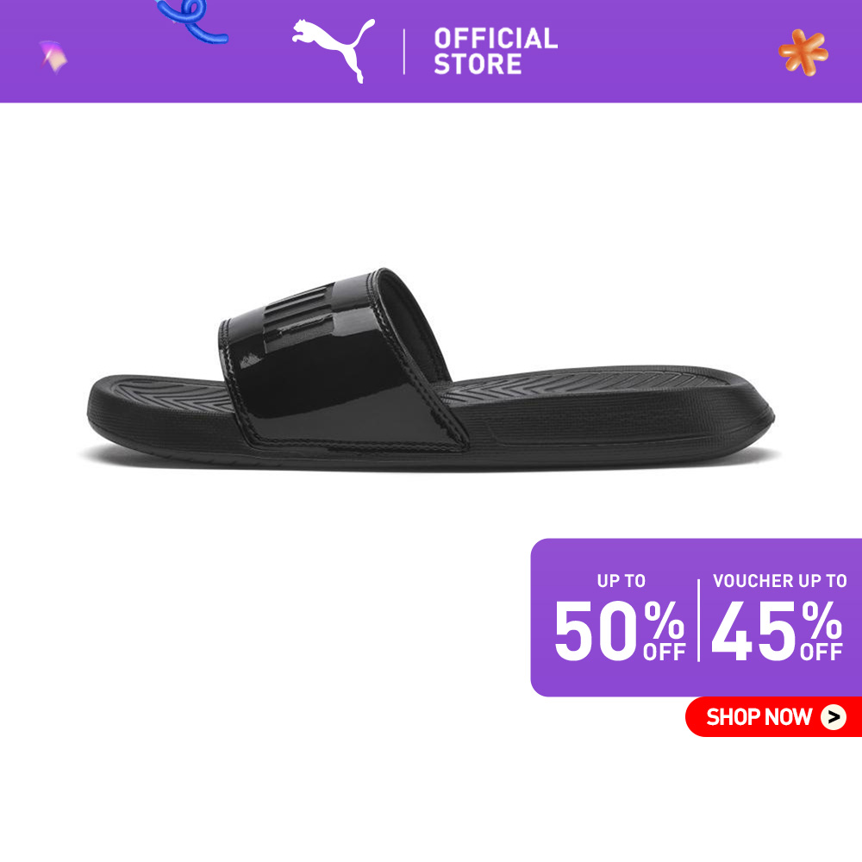
Task: Click the 50% OFF discount label
Action: click(620, 630)
